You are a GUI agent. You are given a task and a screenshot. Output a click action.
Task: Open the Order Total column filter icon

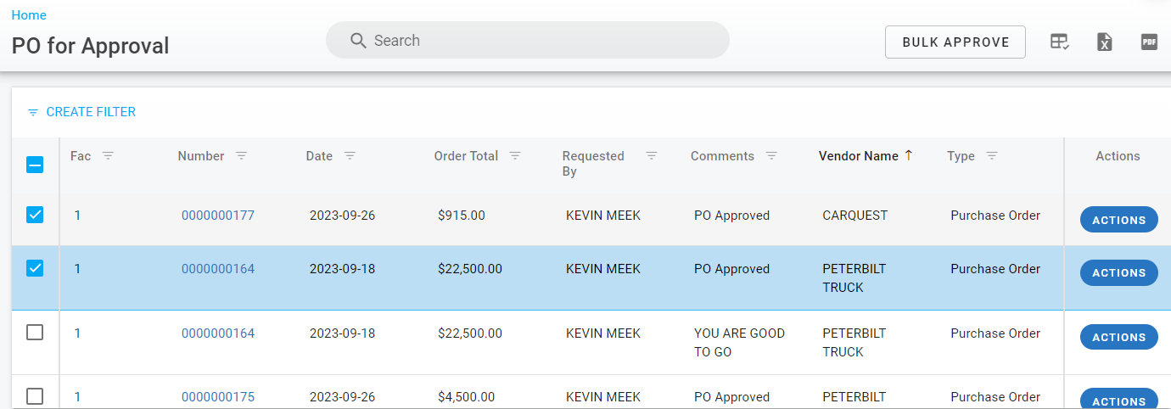(515, 156)
